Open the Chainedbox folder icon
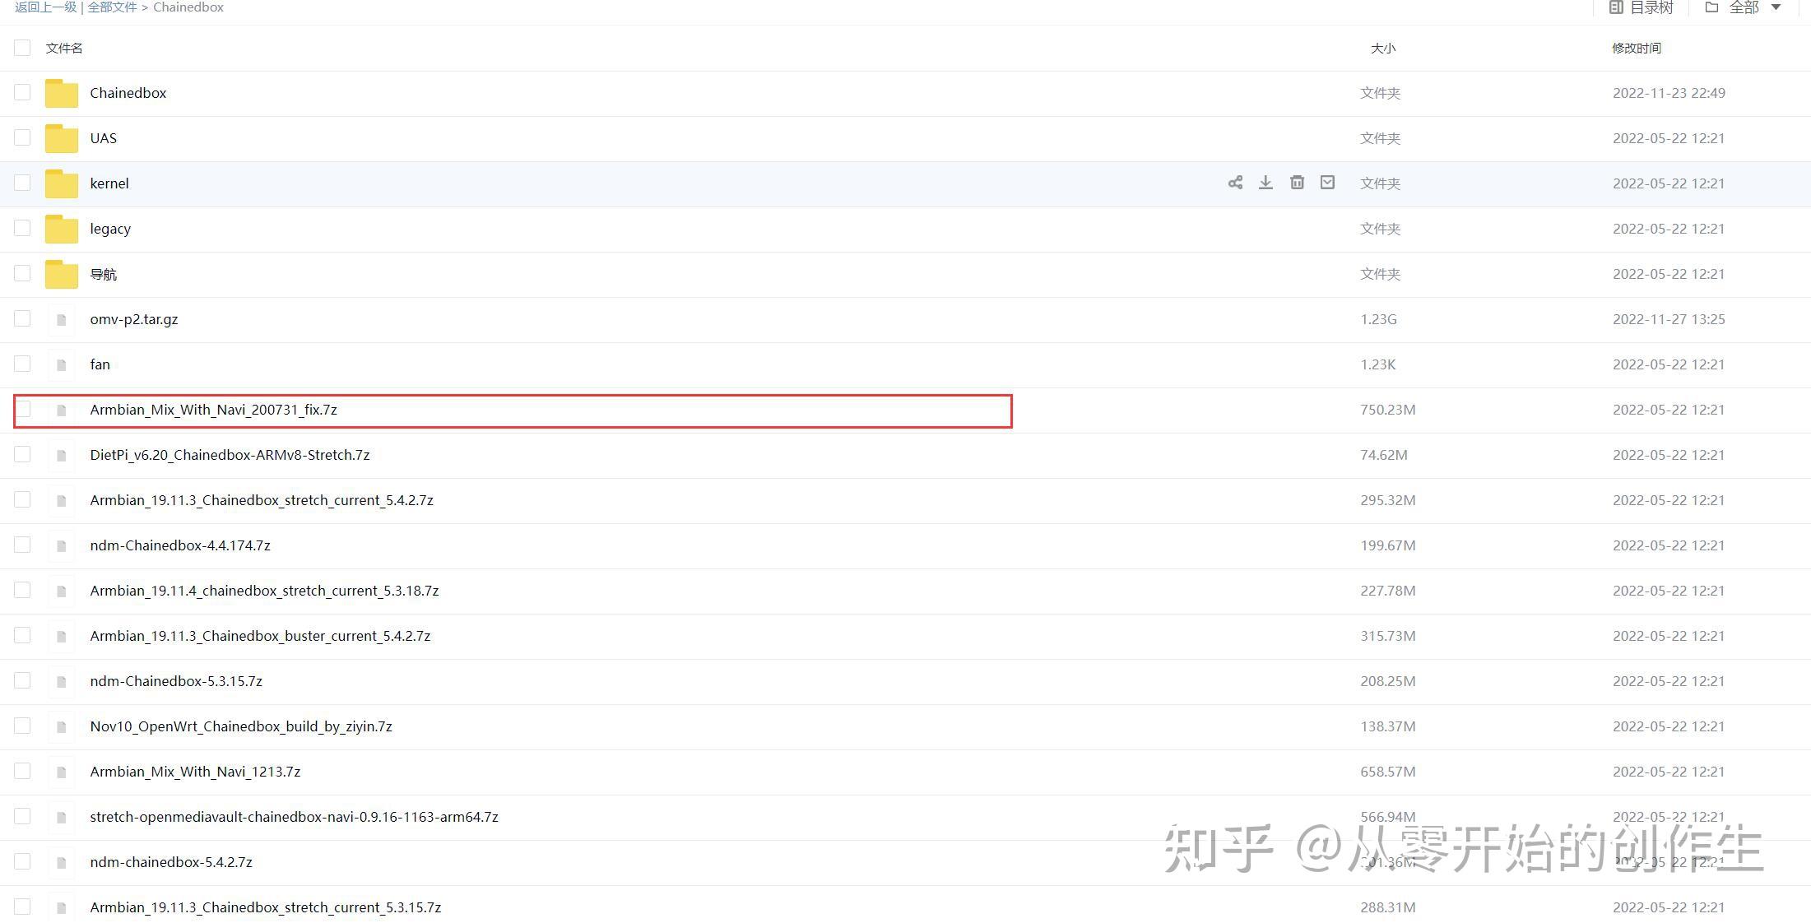Screen dimensions: 1811x923 pyautogui.click(x=62, y=93)
